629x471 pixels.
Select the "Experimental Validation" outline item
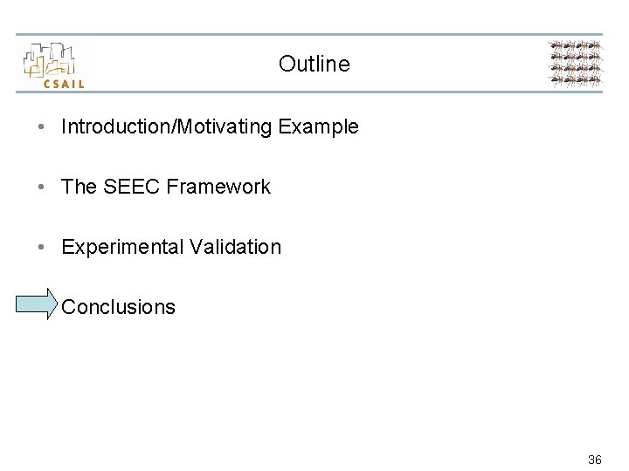point(171,248)
